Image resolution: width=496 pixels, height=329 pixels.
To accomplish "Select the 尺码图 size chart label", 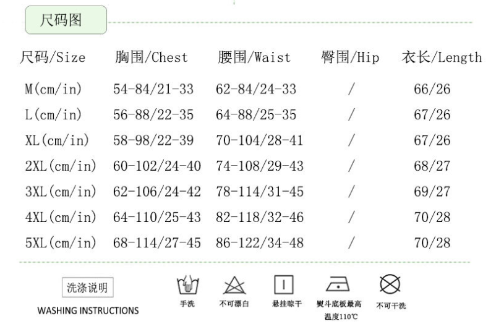I will pyautogui.click(x=65, y=22).
